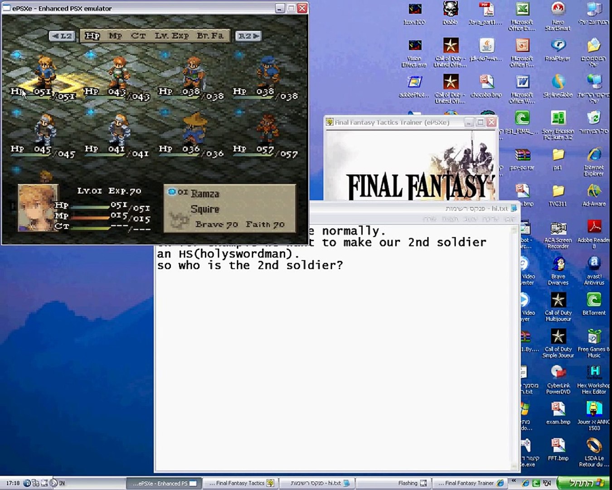The height and width of the screenshot is (490, 612).
Task: Launch RealPlayer from the desktop
Action: click(x=558, y=49)
